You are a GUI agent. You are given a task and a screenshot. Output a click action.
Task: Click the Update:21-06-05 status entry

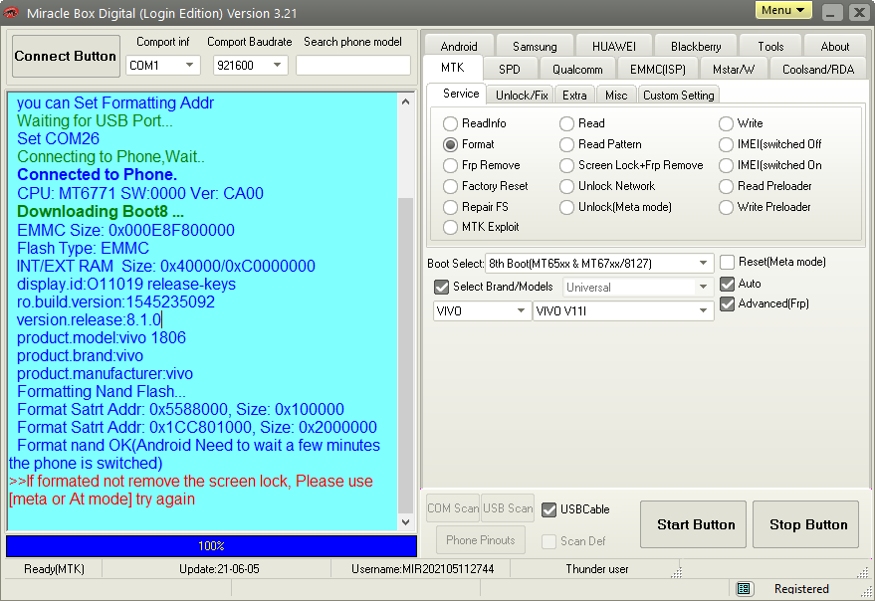point(219,569)
